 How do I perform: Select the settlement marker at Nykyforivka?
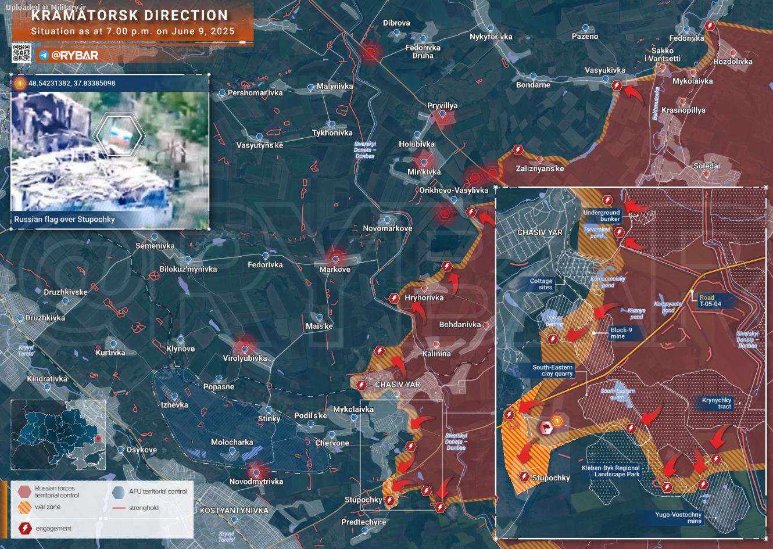point(491,28)
